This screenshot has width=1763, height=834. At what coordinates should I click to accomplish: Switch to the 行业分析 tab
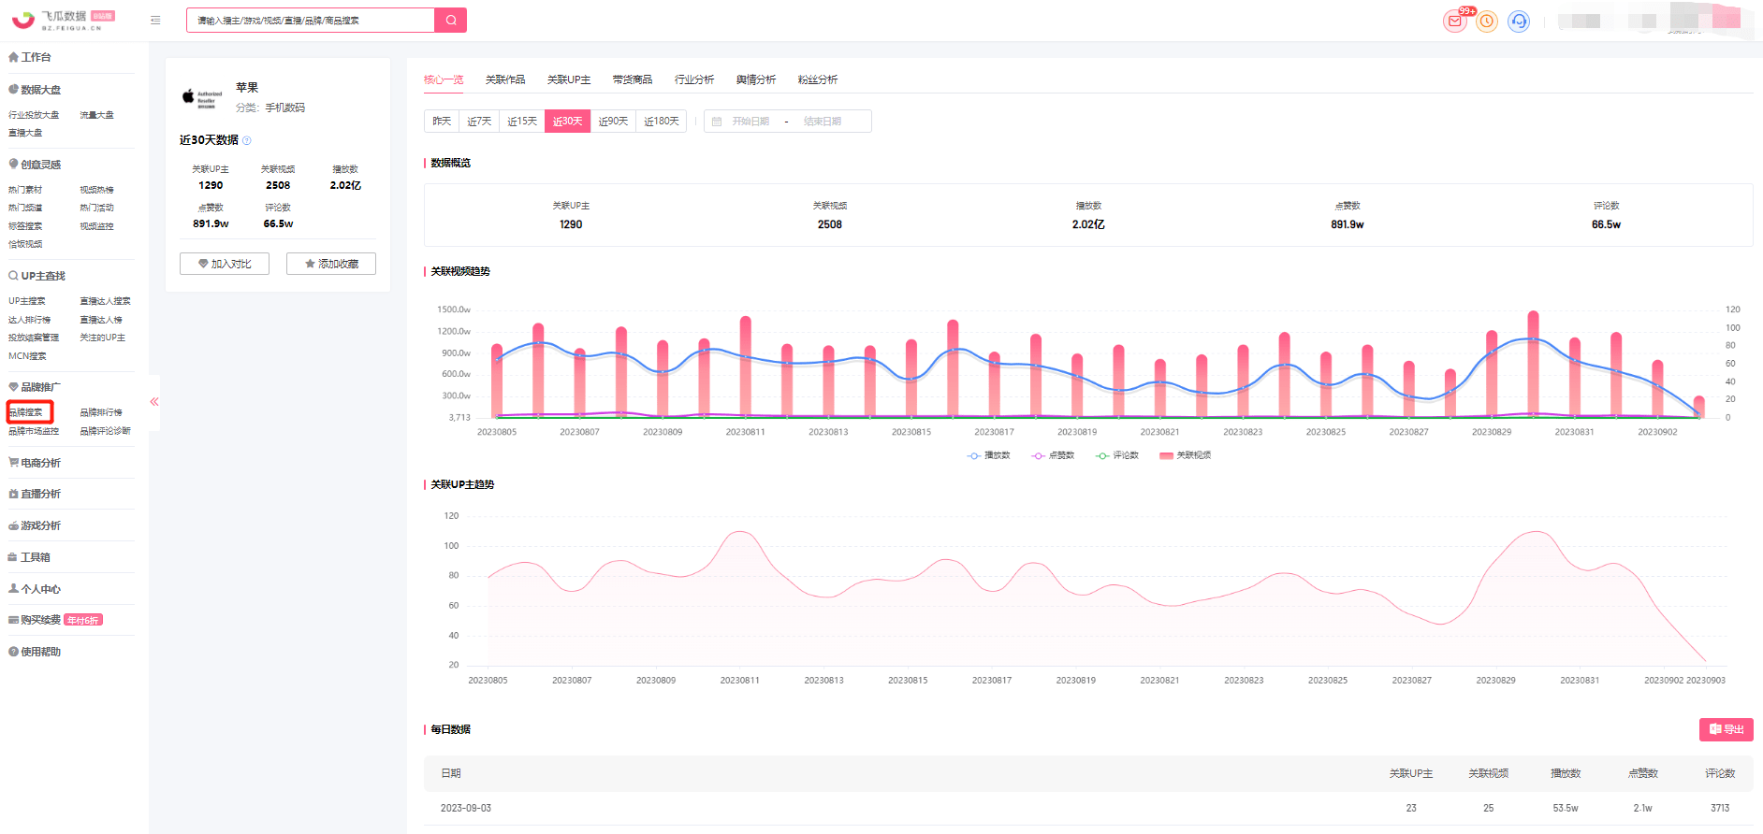694,79
